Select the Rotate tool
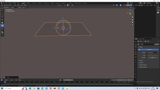The height and width of the screenshot is (90, 160). pos(2,20)
